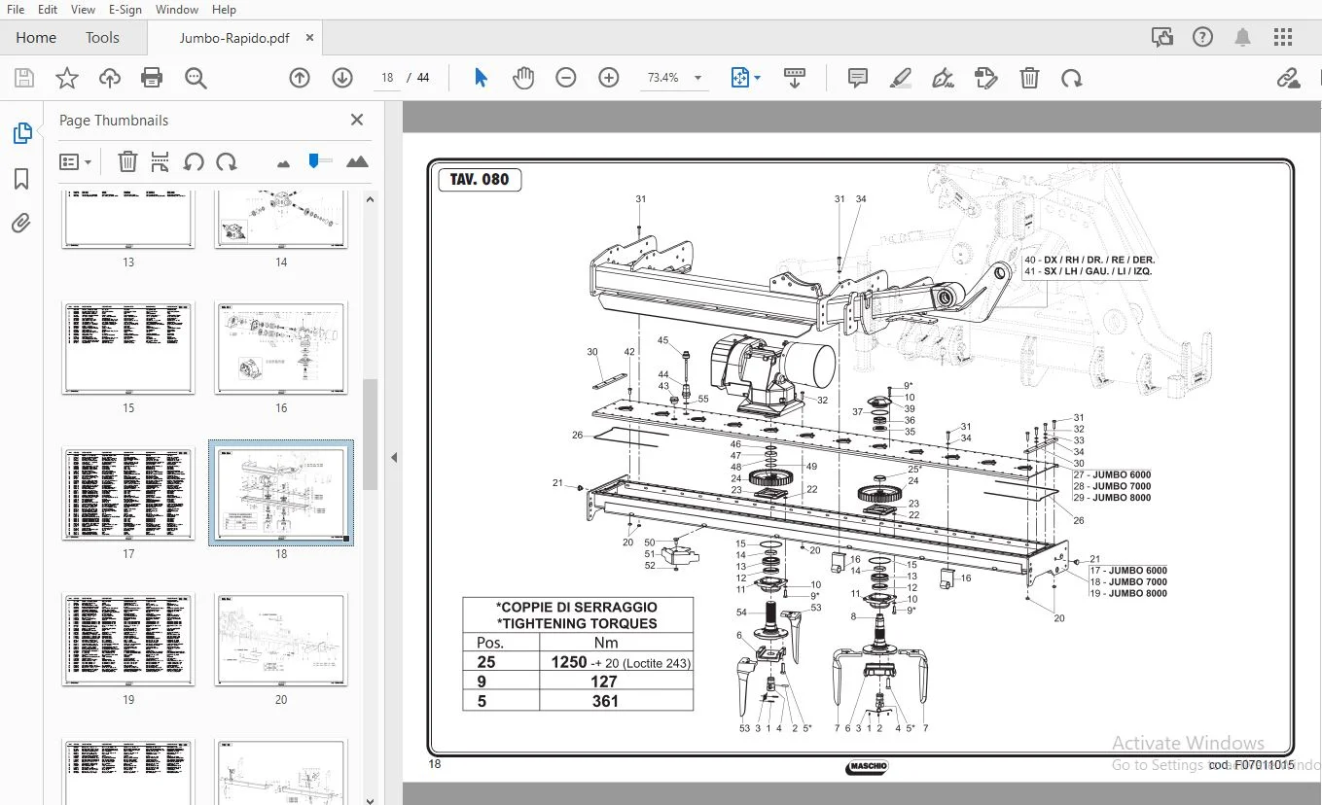Select the Jumbo-Rapido.pdf document tab
The width and height of the screenshot is (1322, 805).
(234, 38)
